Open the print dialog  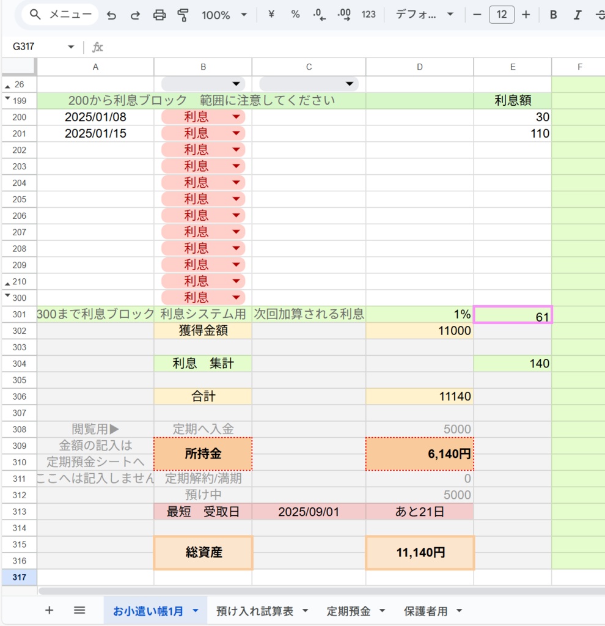[x=160, y=15]
